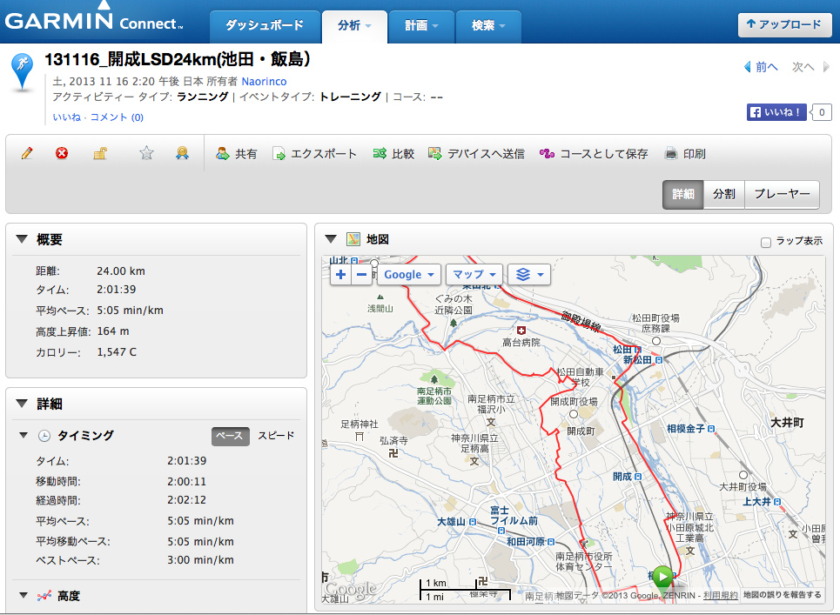Click the Garmin Connect logo
The image size is (840, 615).
(94, 19)
